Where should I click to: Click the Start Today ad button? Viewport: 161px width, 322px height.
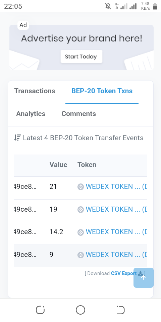click(x=81, y=56)
